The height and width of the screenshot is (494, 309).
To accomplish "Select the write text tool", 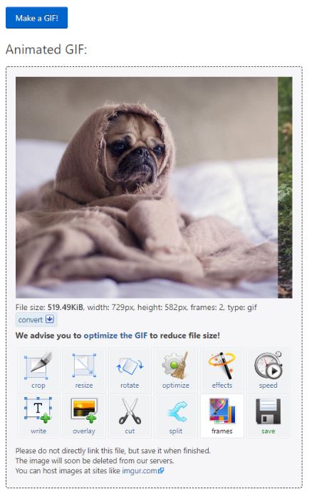I will click(38, 416).
